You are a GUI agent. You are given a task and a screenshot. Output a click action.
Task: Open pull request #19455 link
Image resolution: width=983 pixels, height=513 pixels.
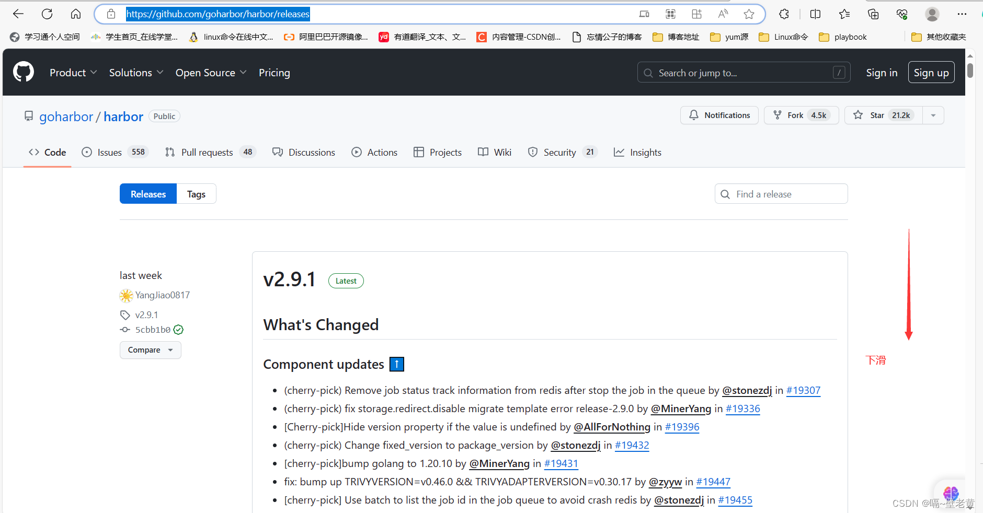[735, 500]
